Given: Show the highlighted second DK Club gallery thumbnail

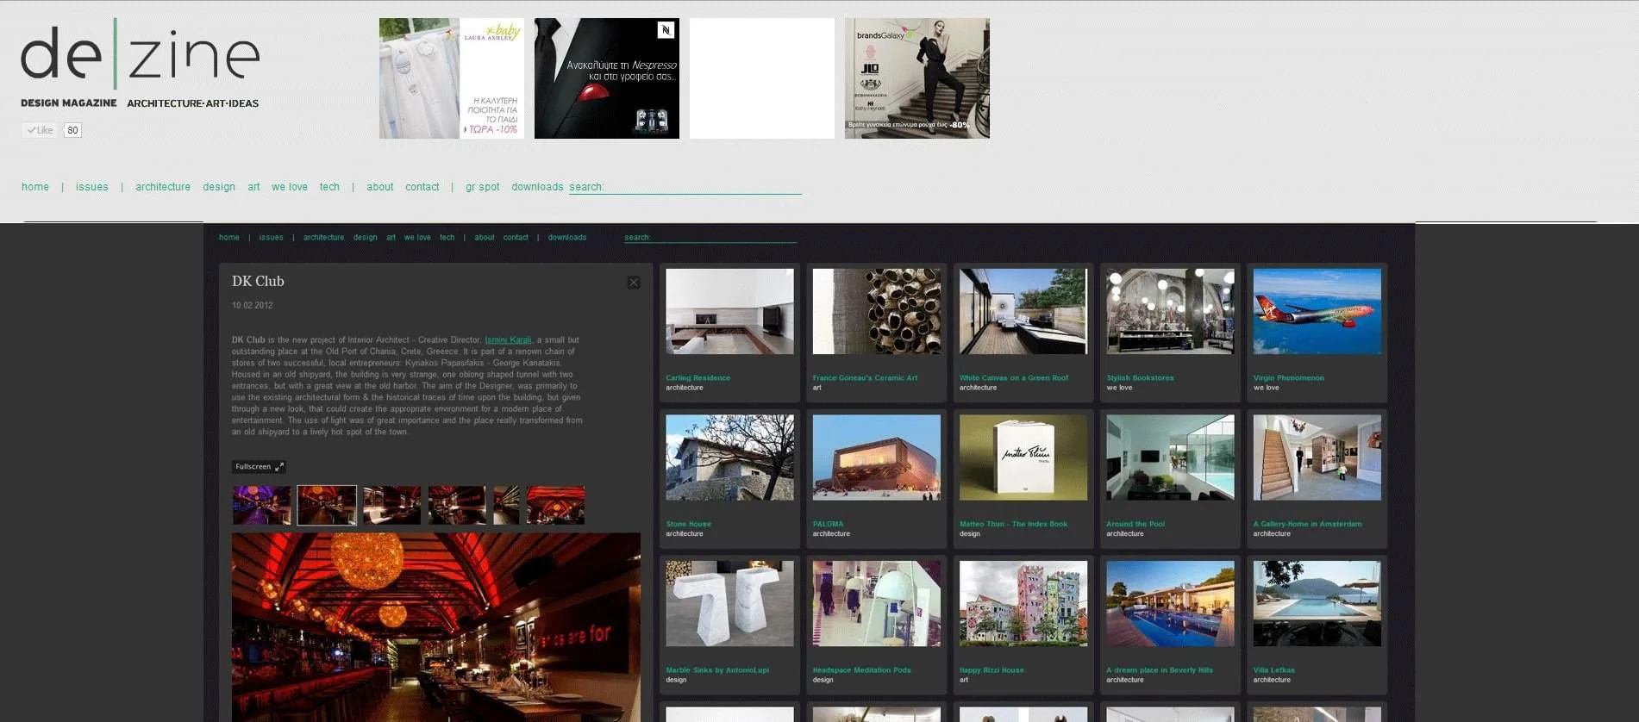Looking at the screenshot, I should pos(327,505).
